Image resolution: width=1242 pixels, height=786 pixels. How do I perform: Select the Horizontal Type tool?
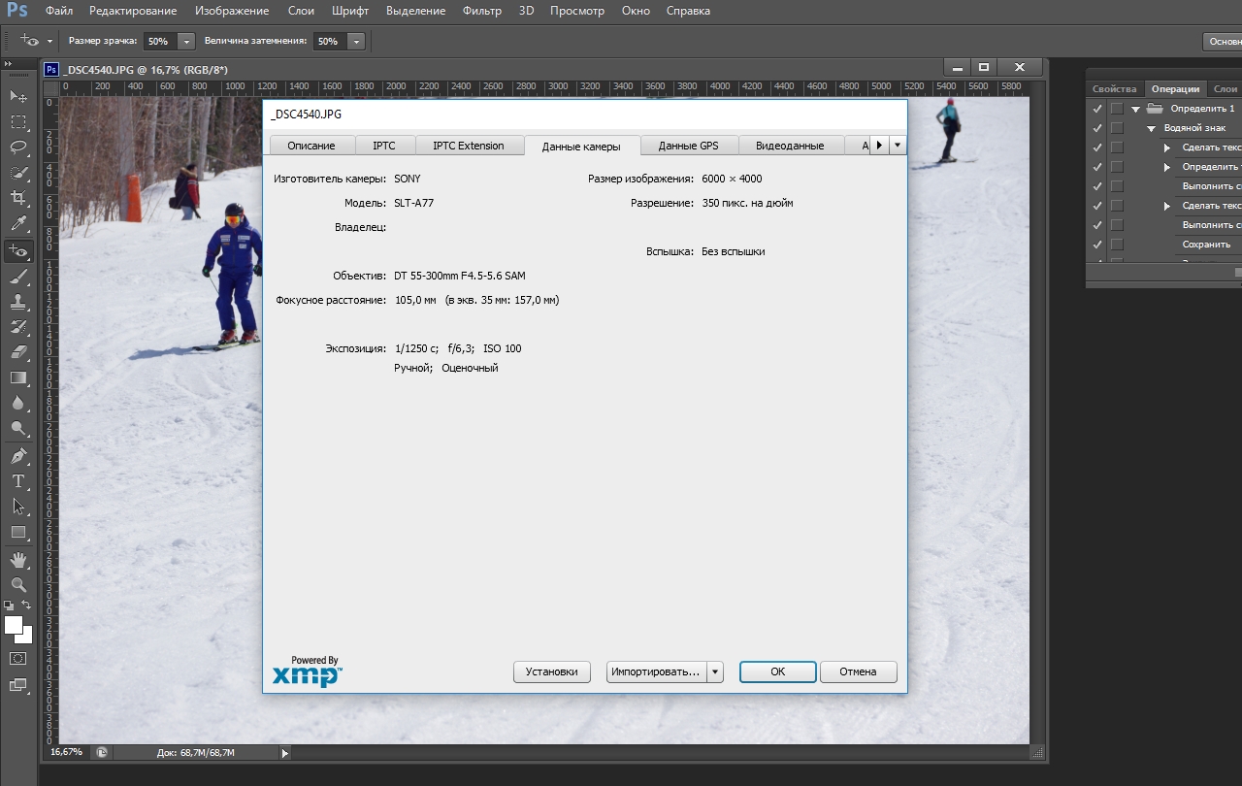(x=18, y=481)
